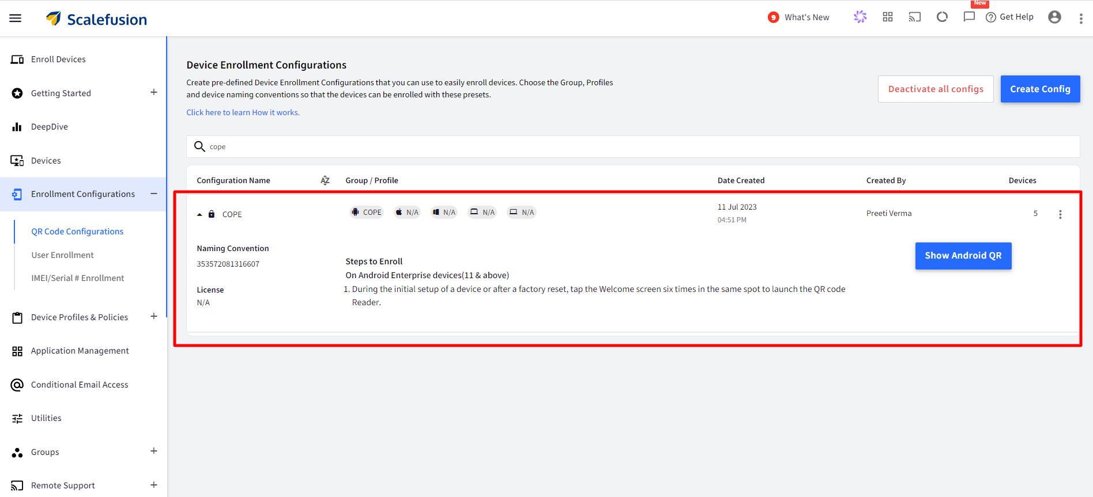Open the chat message icon marked New

tap(970, 17)
